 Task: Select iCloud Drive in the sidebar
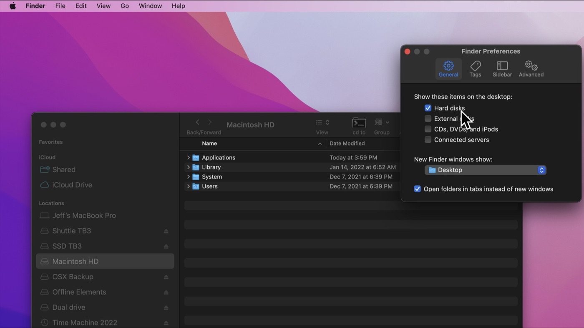pyautogui.click(x=72, y=185)
